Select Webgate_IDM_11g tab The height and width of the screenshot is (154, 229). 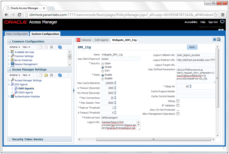124,40
